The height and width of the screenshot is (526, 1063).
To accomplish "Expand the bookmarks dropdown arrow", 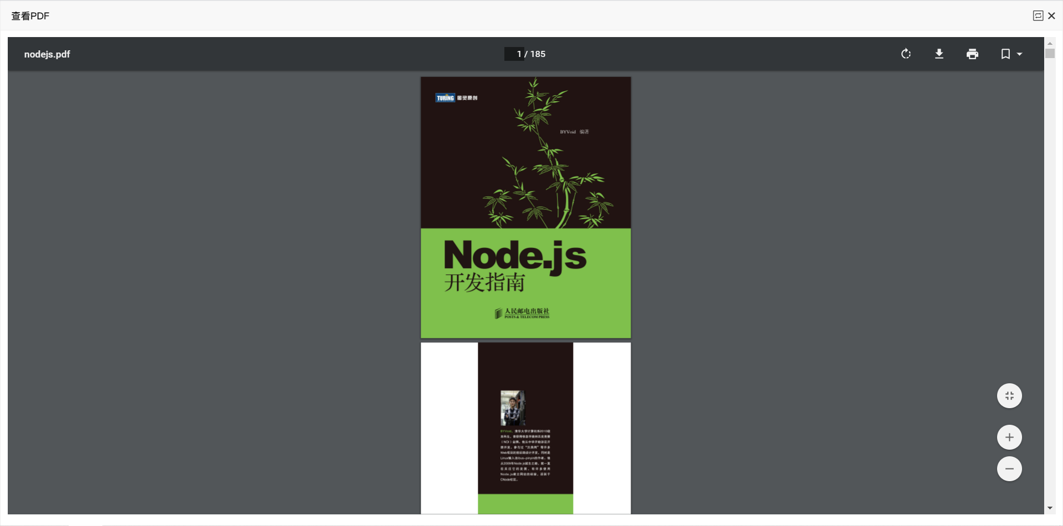I will click(1019, 54).
